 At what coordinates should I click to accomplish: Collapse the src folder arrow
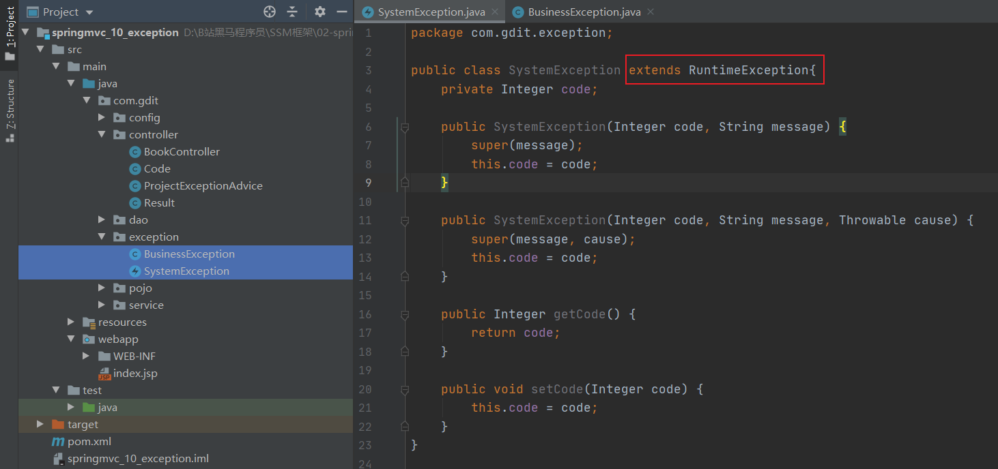tap(41, 49)
